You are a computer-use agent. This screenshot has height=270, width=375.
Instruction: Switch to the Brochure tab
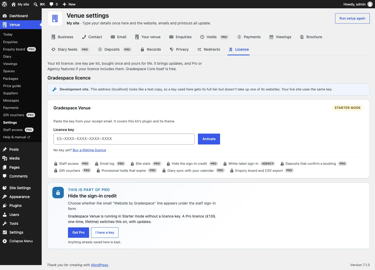311,37
